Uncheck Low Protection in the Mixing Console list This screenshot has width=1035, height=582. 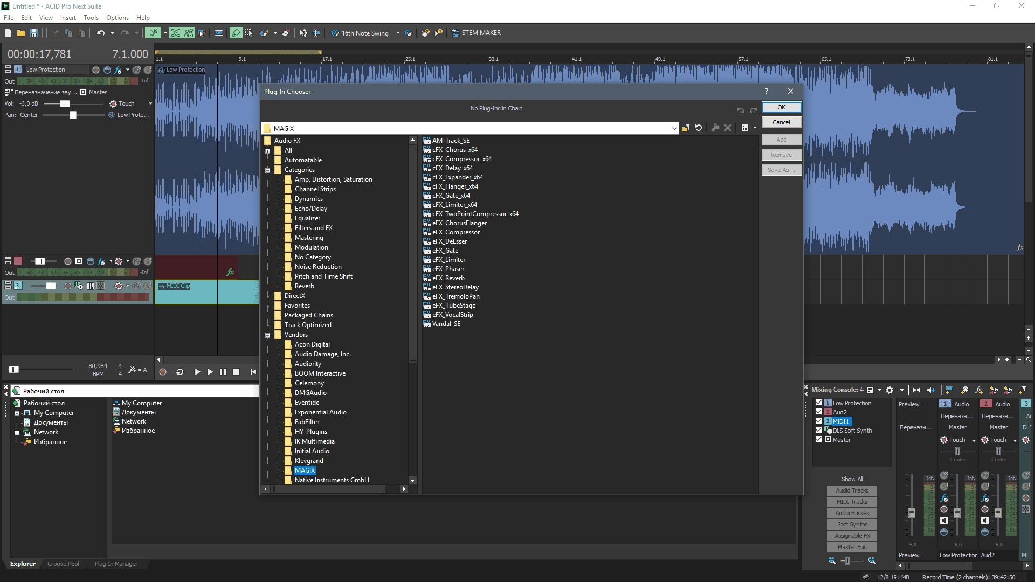pyautogui.click(x=818, y=403)
